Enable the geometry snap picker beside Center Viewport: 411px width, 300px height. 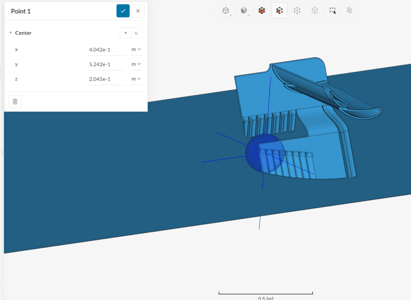pos(137,33)
